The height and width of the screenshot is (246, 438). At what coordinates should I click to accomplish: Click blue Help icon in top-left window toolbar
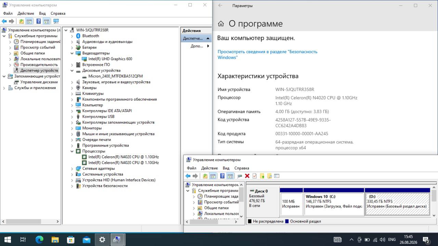39,21
